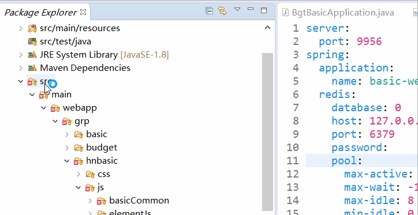The height and width of the screenshot is (215, 418).
Task: Place cursor on 'server:' line 1
Action: [x=328, y=28]
